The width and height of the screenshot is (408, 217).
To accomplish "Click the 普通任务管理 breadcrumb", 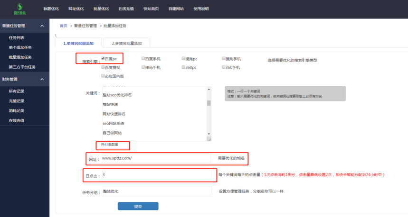I will (85, 26).
